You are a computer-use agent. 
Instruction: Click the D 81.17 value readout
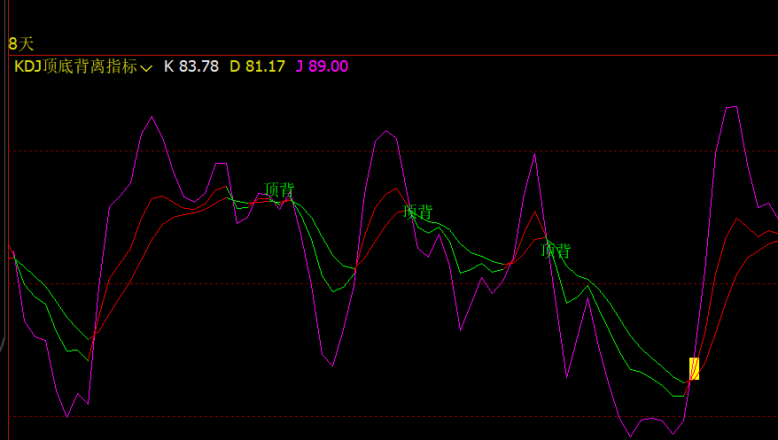[x=257, y=66]
